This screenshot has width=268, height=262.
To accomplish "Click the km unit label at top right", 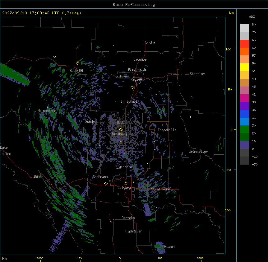I will click(x=231, y=13).
